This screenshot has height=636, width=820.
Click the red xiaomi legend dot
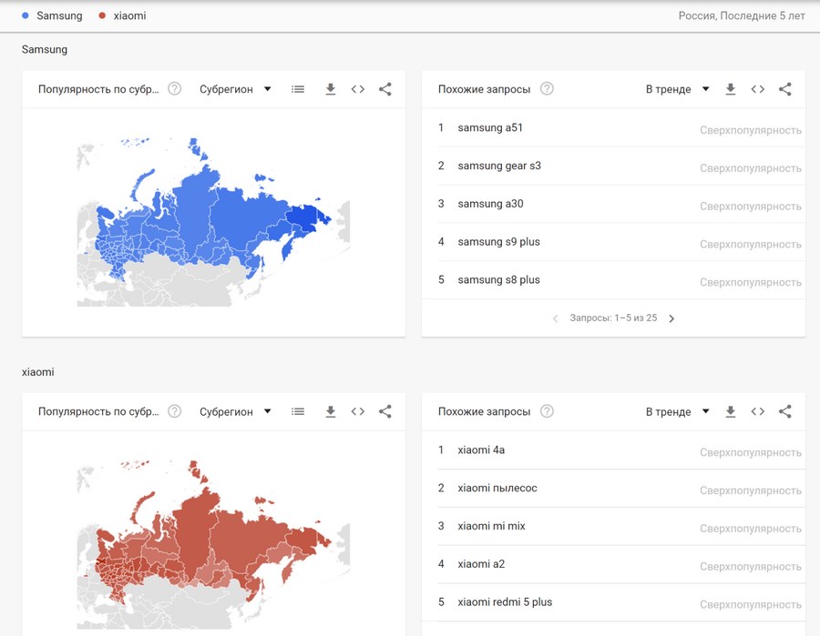point(102,15)
